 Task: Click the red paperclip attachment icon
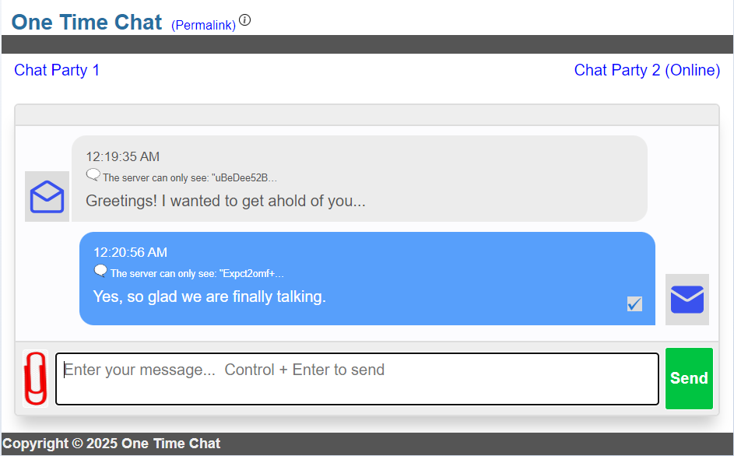pyautogui.click(x=35, y=378)
